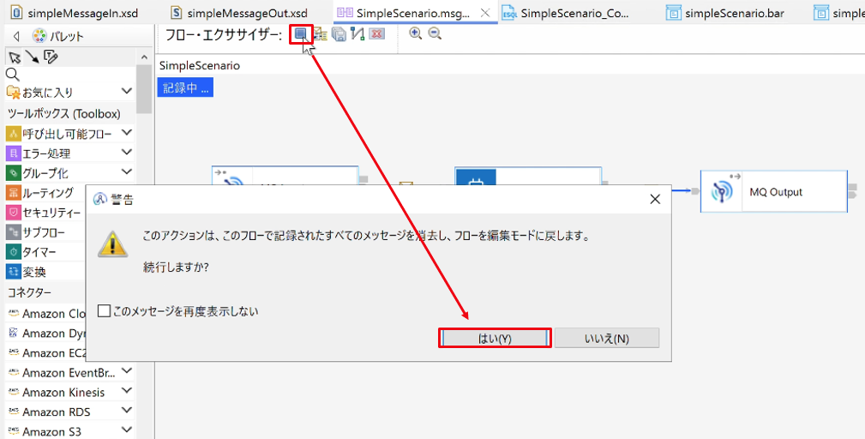Zoom out on the flow canvas
Viewport: 865px width, 439px height.
[435, 33]
